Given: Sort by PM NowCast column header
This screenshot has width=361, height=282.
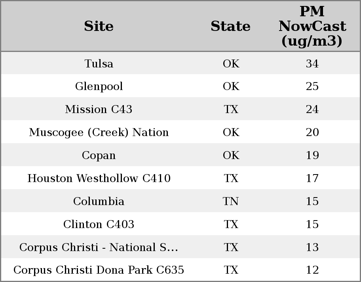Looking at the screenshot, I should coord(312,27).
